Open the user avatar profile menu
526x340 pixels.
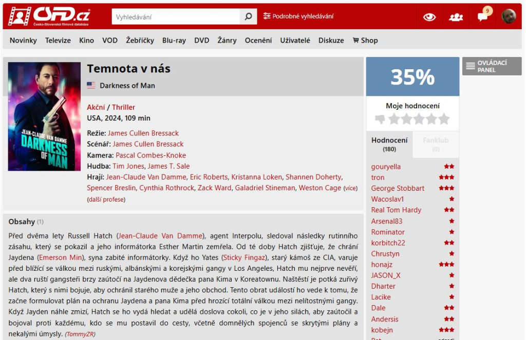[x=509, y=16]
